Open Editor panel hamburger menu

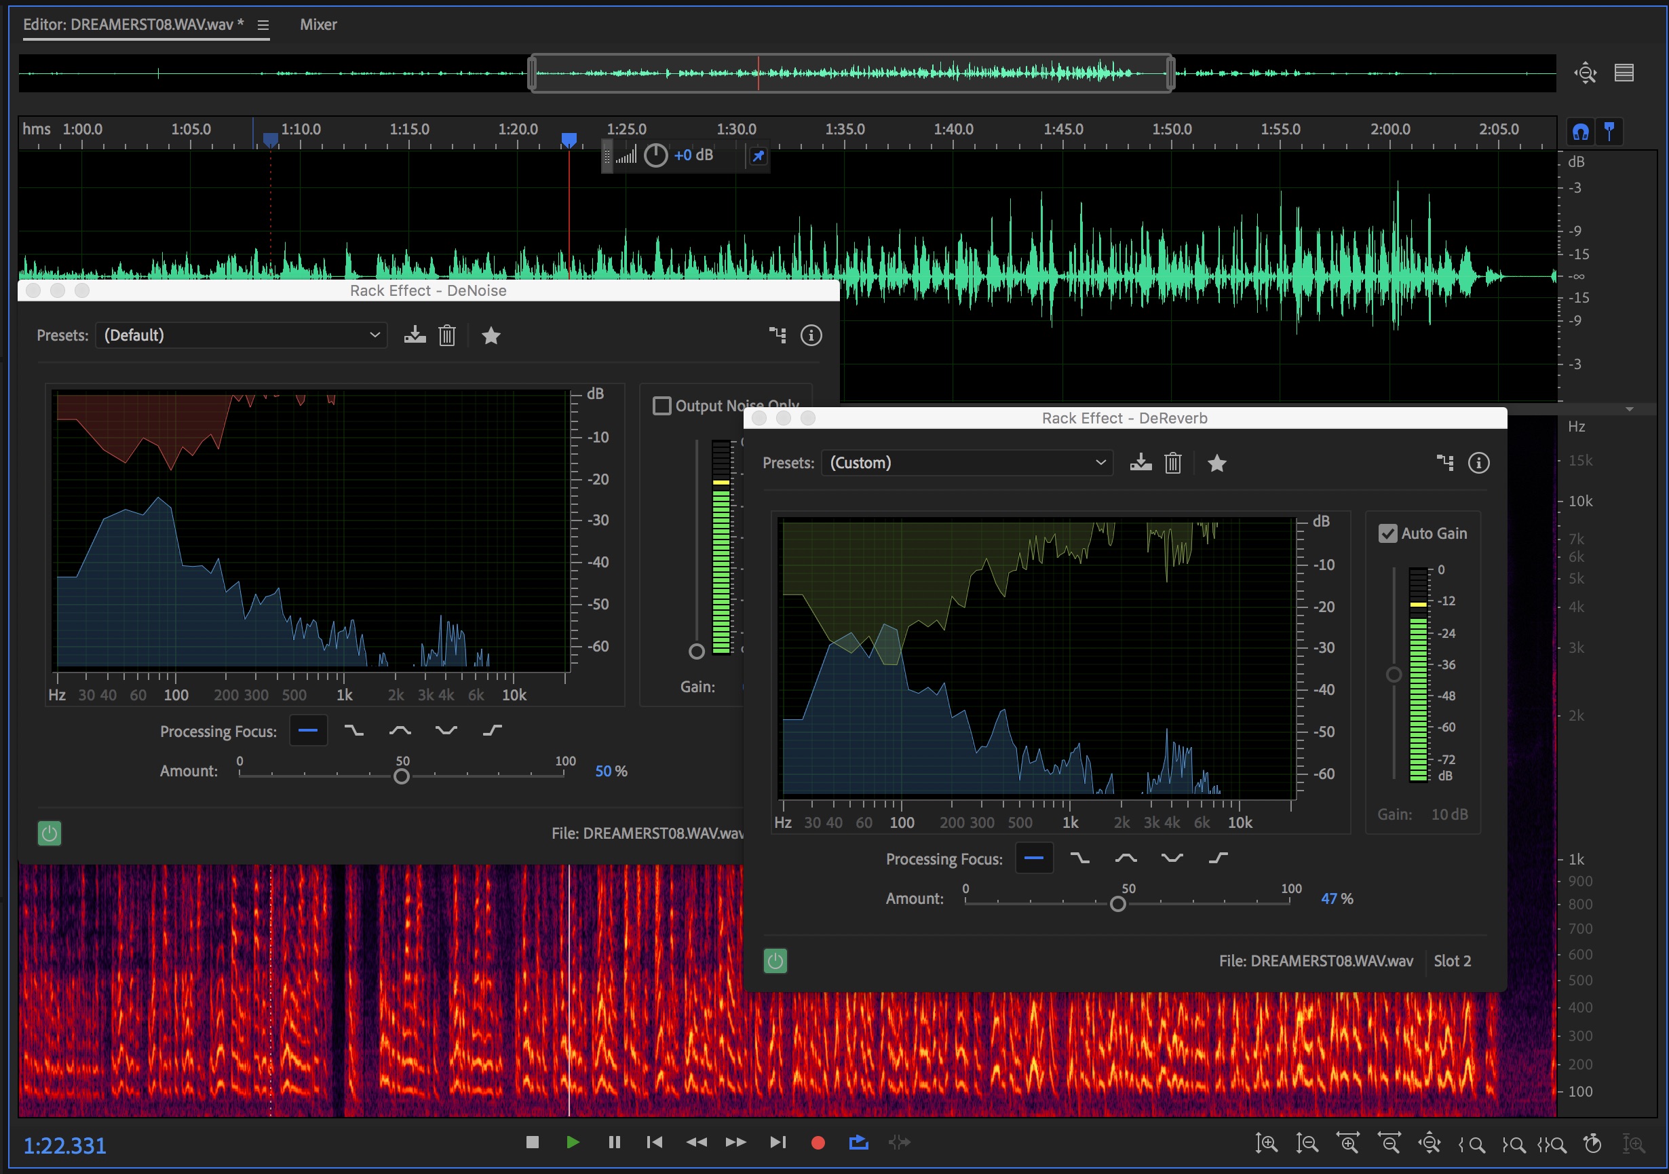pos(263,25)
